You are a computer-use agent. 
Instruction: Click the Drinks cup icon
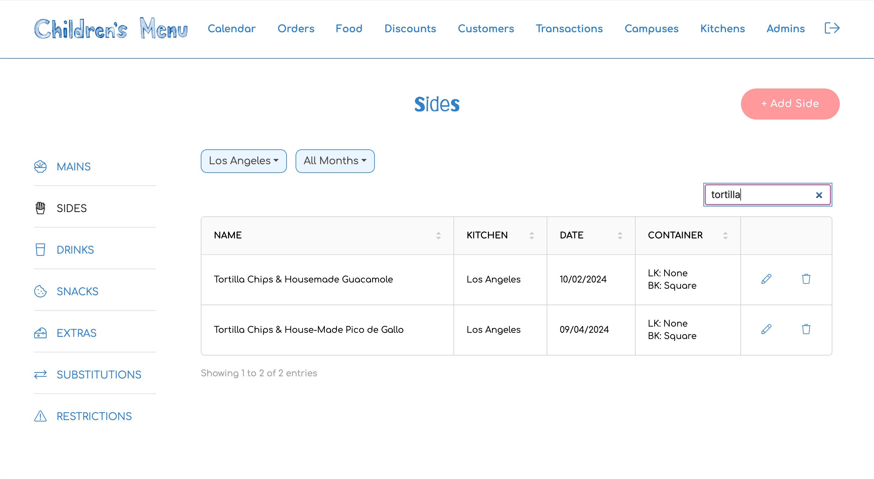[40, 250]
